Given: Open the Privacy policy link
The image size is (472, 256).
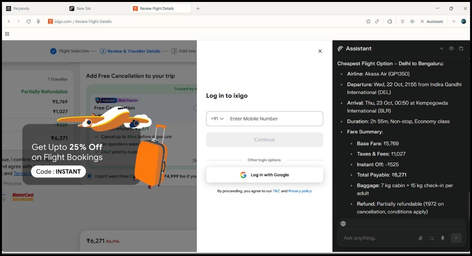Looking at the screenshot, I should (300, 191).
